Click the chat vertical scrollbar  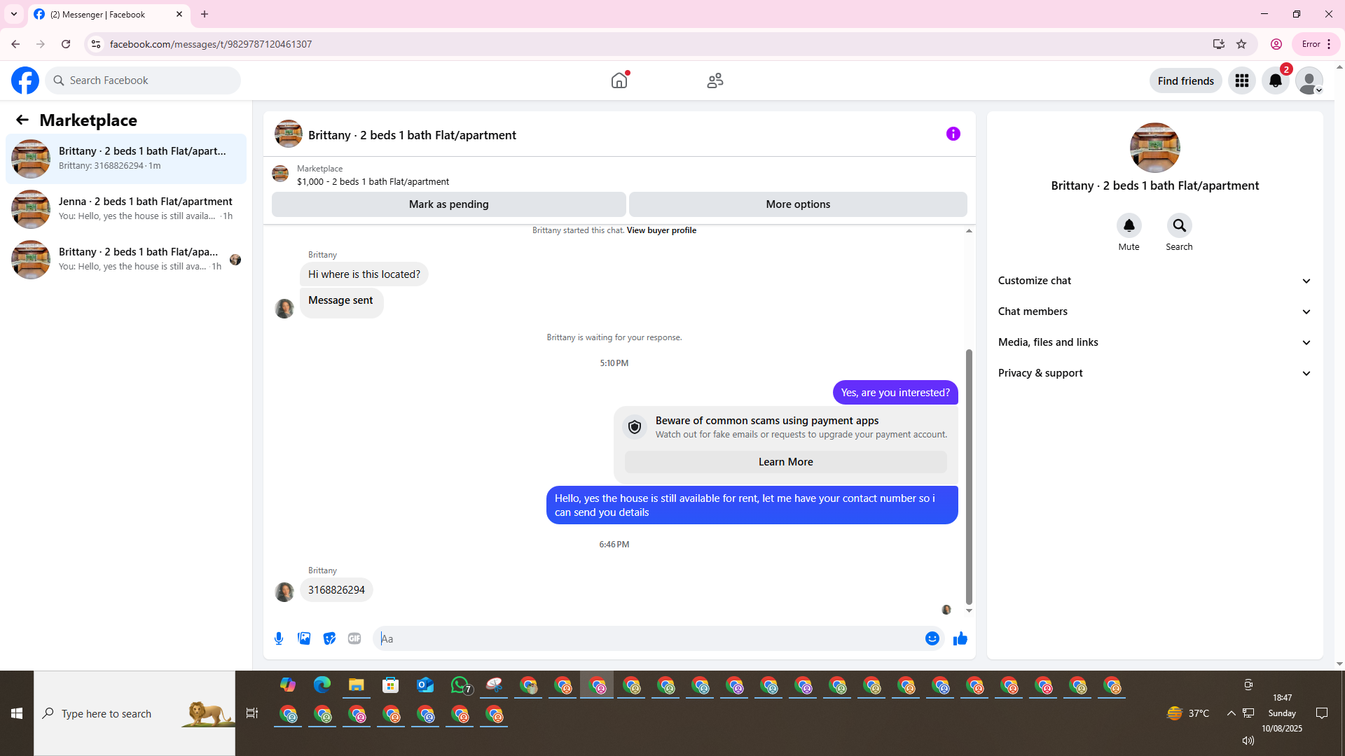pyautogui.click(x=969, y=476)
